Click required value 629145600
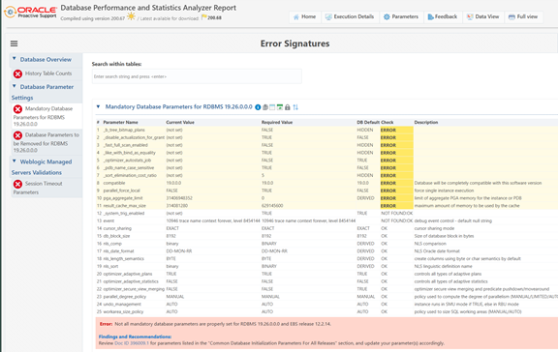 point(272,206)
